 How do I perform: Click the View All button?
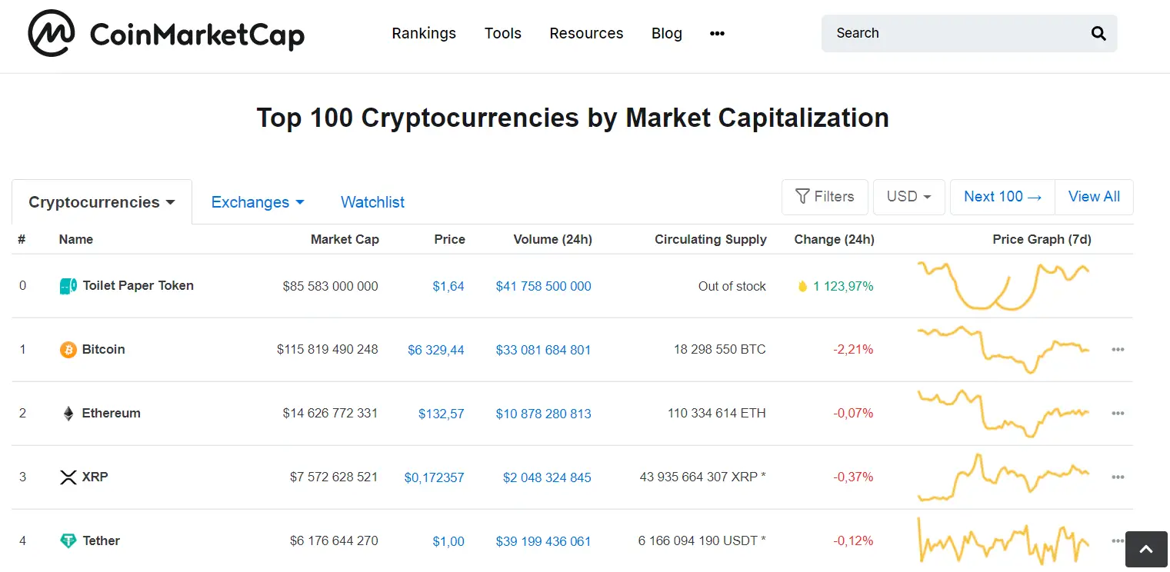[x=1094, y=197]
